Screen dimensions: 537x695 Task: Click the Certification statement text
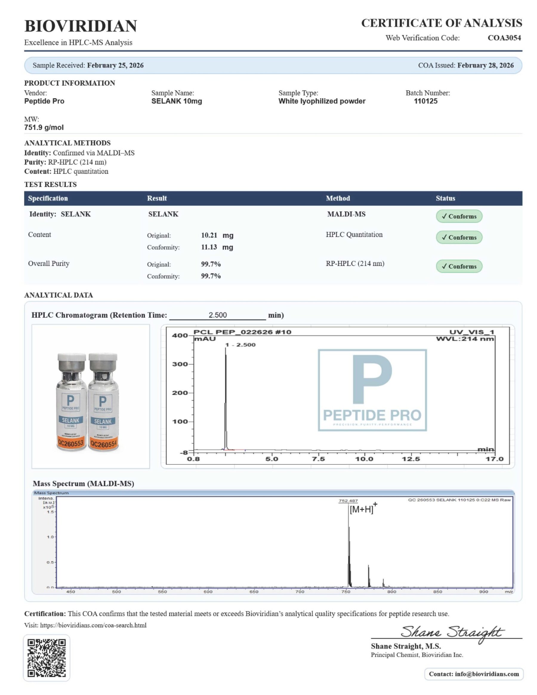237,614
